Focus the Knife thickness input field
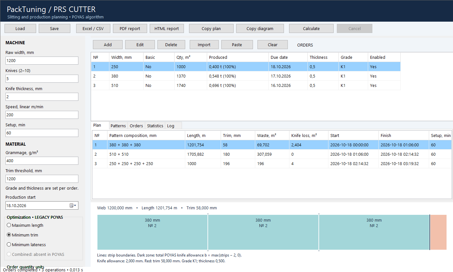The width and height of the screenshot is (453, 272). pos(42,97)
